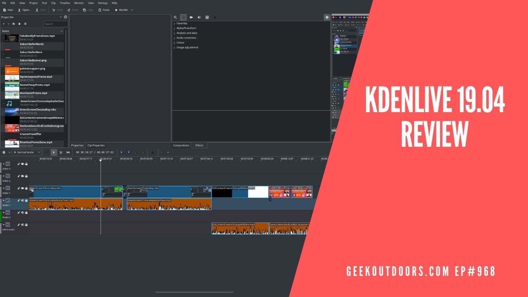528x297 pixels.
Task: Click the Project Bin search field
Action: click(55, 24)
